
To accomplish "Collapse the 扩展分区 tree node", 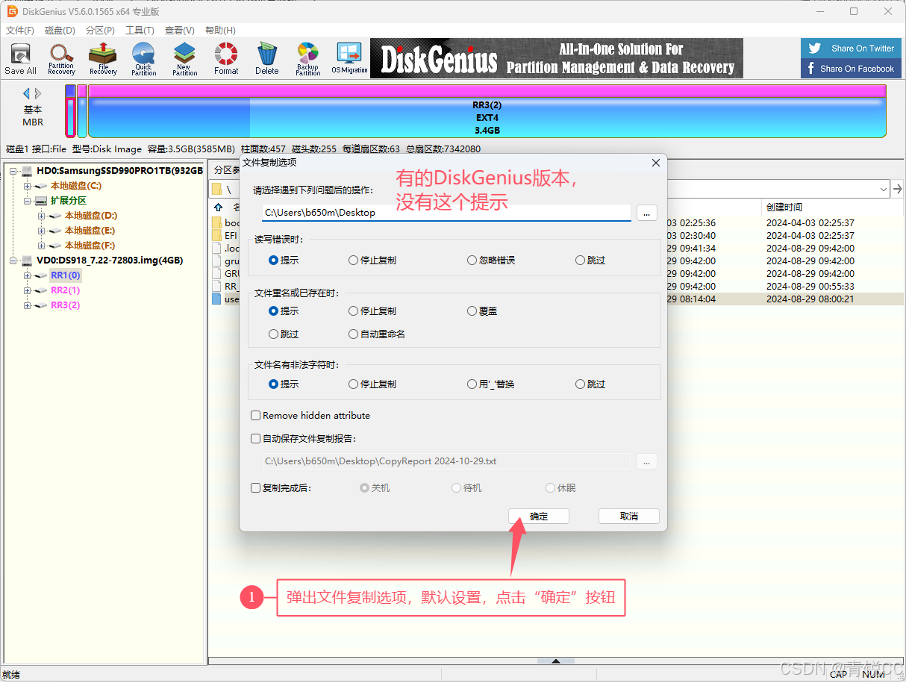I will tap(28, 201).
